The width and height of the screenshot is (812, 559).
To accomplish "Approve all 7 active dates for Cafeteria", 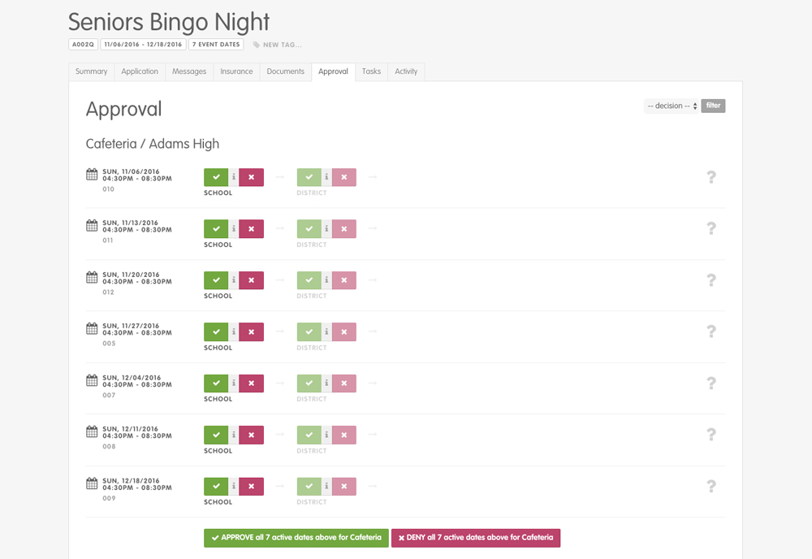I will (296, 538).
